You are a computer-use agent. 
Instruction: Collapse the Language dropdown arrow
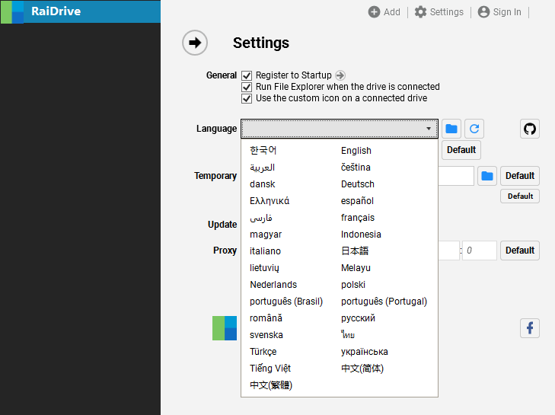coord(429,129)
